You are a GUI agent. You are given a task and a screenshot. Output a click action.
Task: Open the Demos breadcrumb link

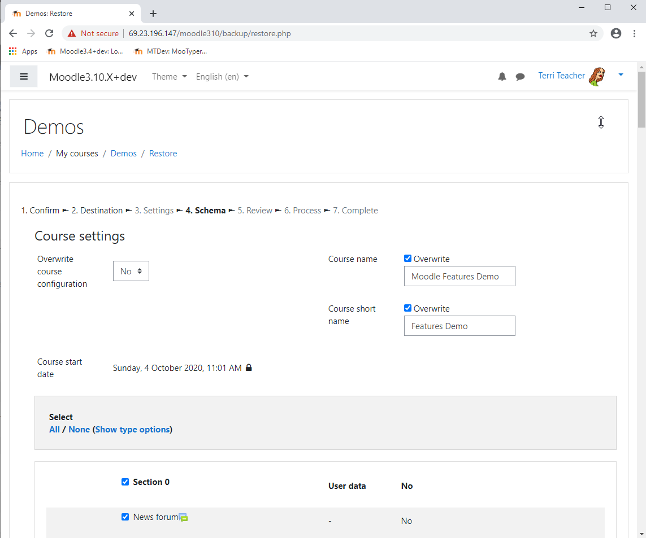point(124,153)
